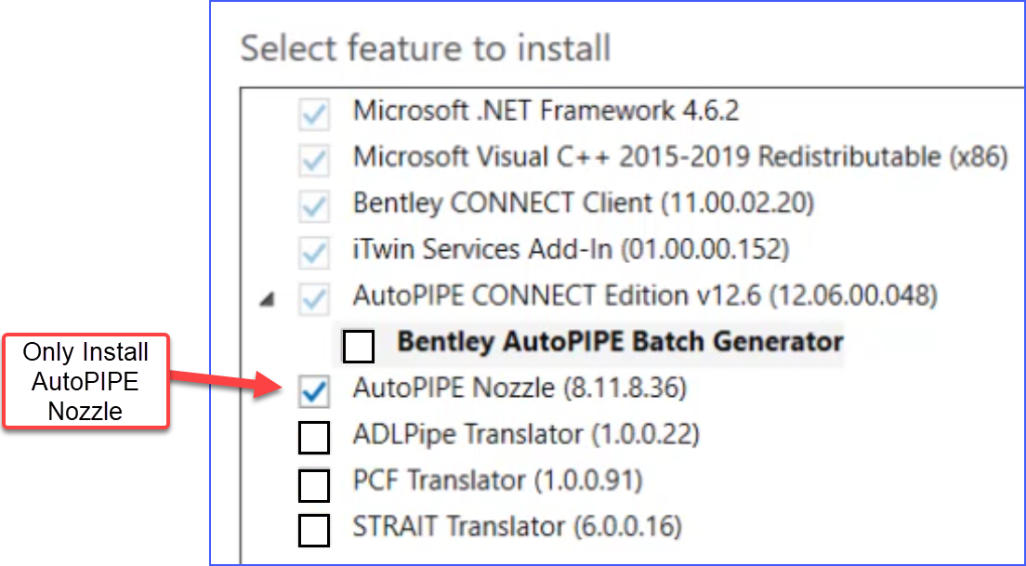Check the STRAIT Translator checkbox
The width and height of the screenshot is (1026, 566).
pyautogui.click(x=315, y=530)
